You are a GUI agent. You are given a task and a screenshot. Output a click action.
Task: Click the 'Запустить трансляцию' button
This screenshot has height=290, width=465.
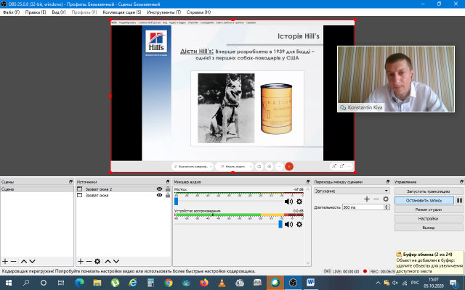click(x=428, y=191)
